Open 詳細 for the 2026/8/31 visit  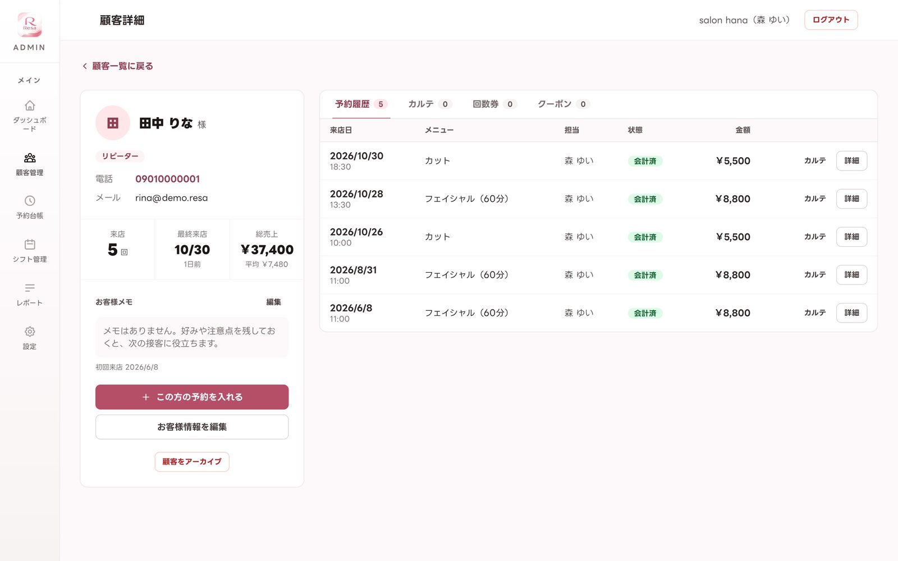[x=851, y=275]
